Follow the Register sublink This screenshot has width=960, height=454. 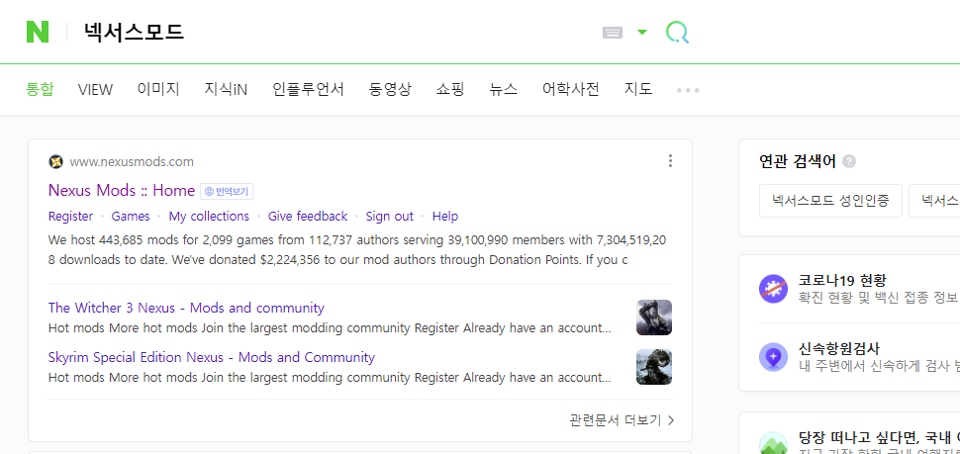point(71,216)
